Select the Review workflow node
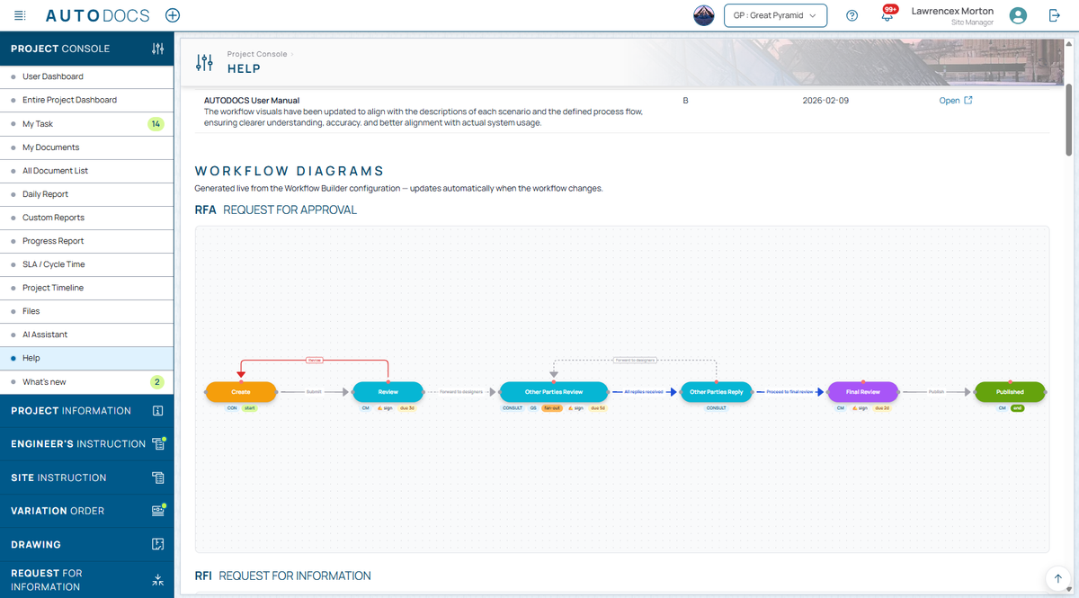The height and width of the screenshot is (598, 1079). (x=388, y=392)
